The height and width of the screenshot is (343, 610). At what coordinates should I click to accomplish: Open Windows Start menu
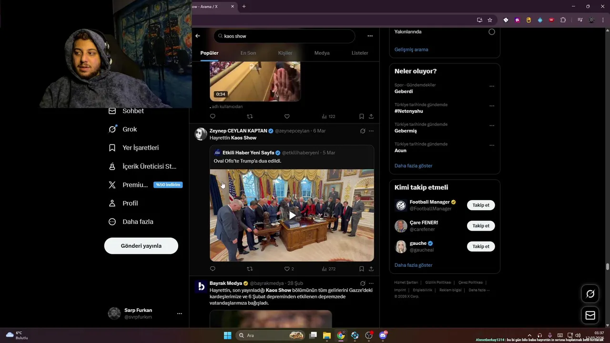pyautogui.click(x=228, y=335)
